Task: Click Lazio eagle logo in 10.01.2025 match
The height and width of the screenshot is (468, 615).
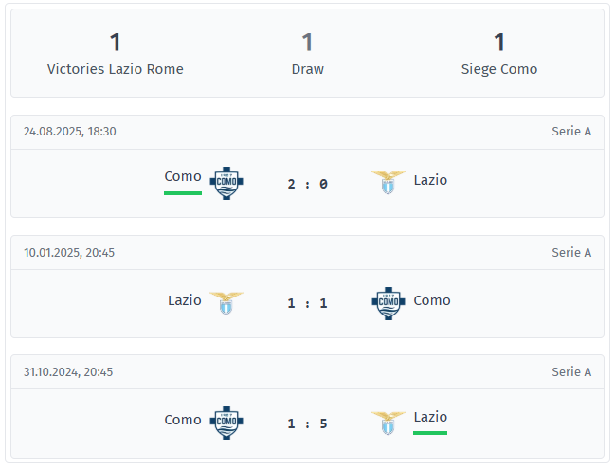Action: (x=226, y=303)
